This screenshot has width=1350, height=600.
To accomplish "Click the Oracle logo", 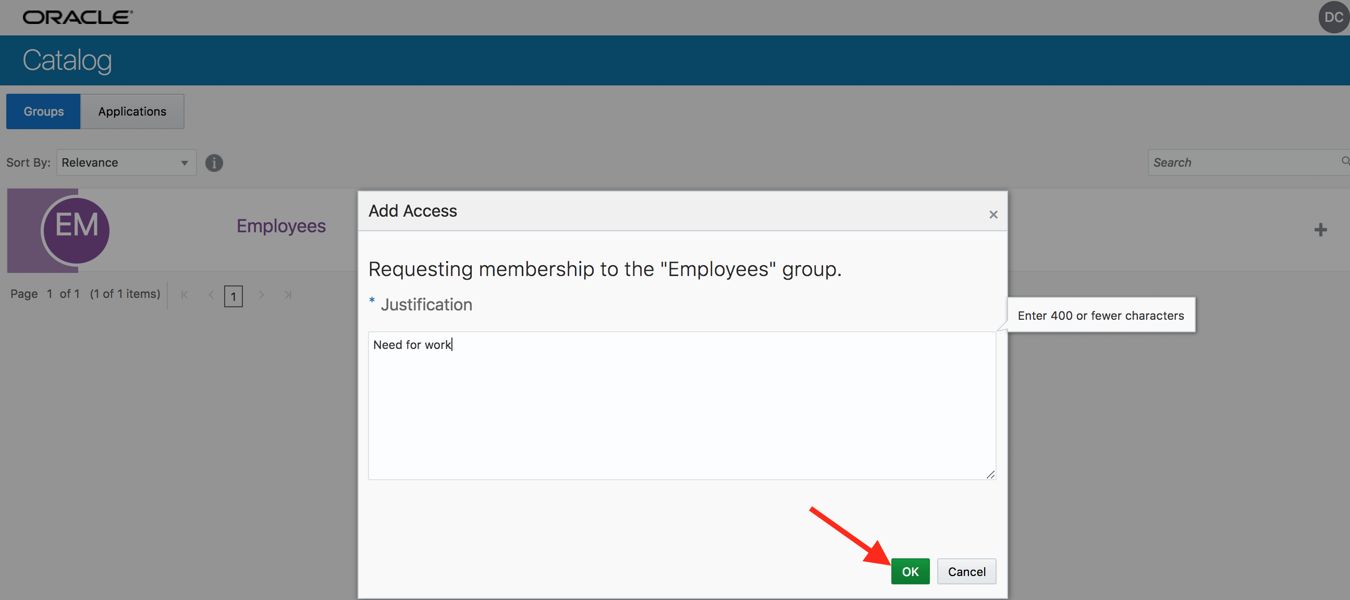I will tap(78, 17).
